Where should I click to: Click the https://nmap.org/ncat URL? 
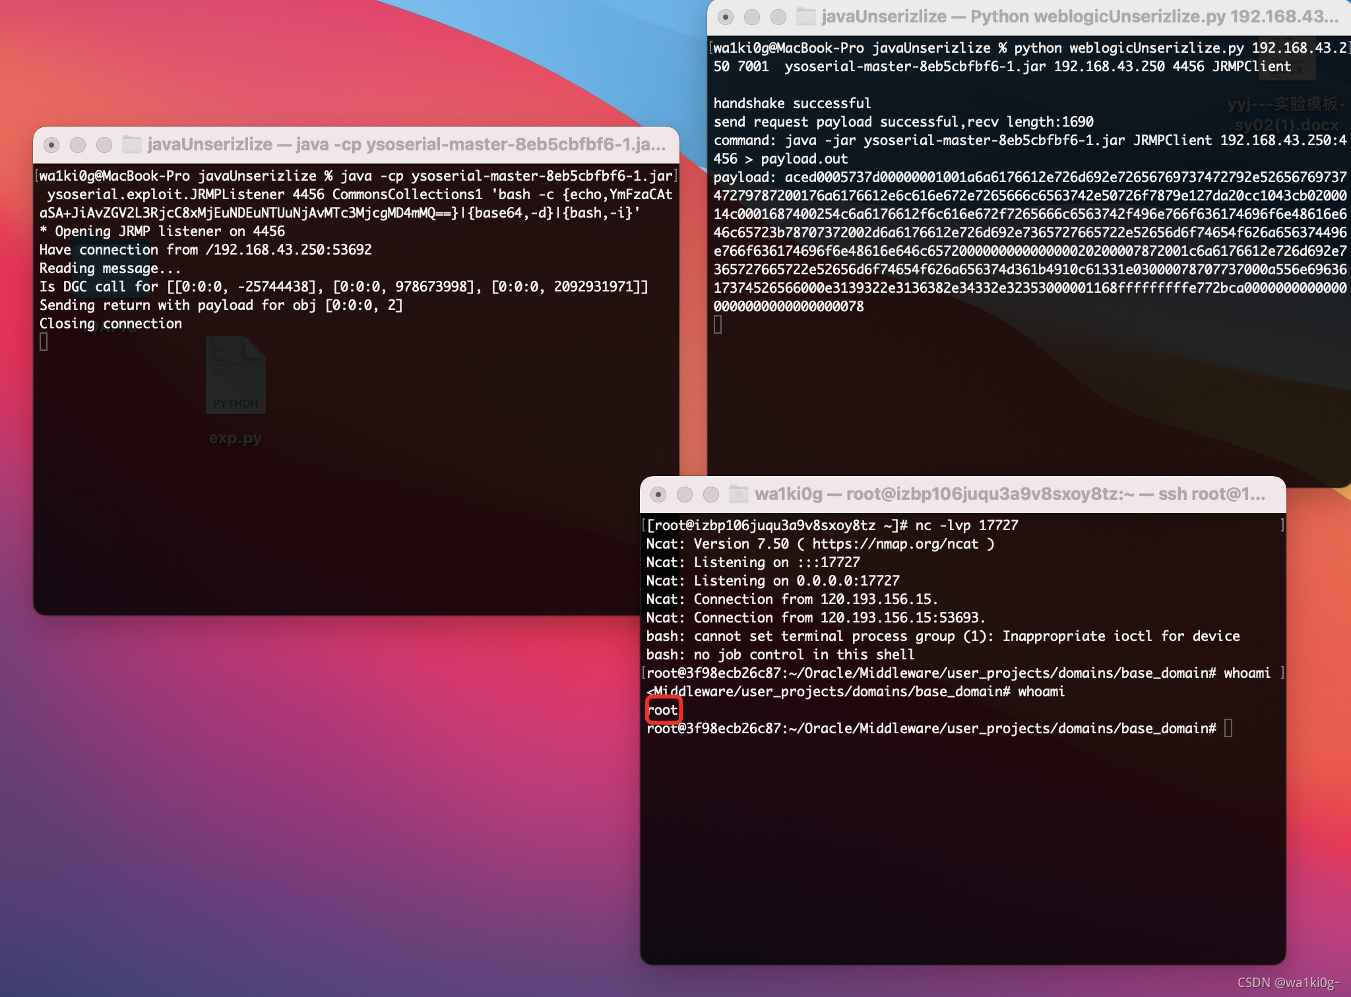click(895, 544)
